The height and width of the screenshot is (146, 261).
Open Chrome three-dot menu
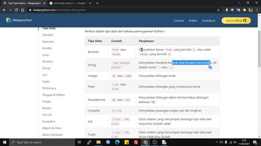[x=257, y=10]
